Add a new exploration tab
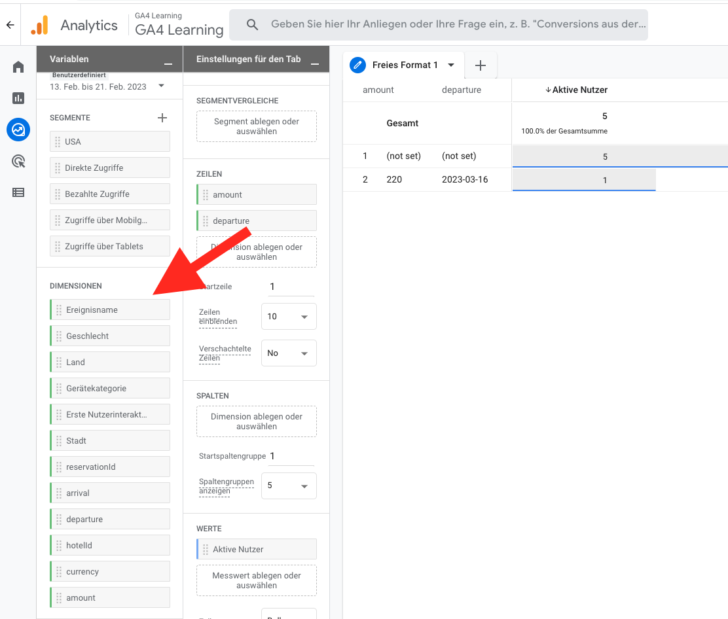The width and height of the screenshot is (728, 619). point(481,65)
